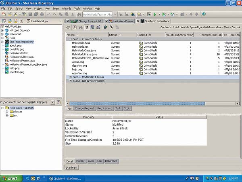
Task: Open the Wizards menu
Action: tap(67, 8)
